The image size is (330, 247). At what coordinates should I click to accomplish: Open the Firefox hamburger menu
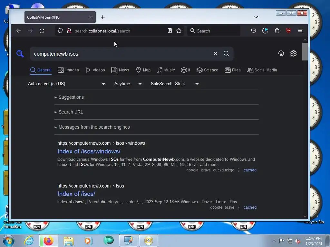300,31
